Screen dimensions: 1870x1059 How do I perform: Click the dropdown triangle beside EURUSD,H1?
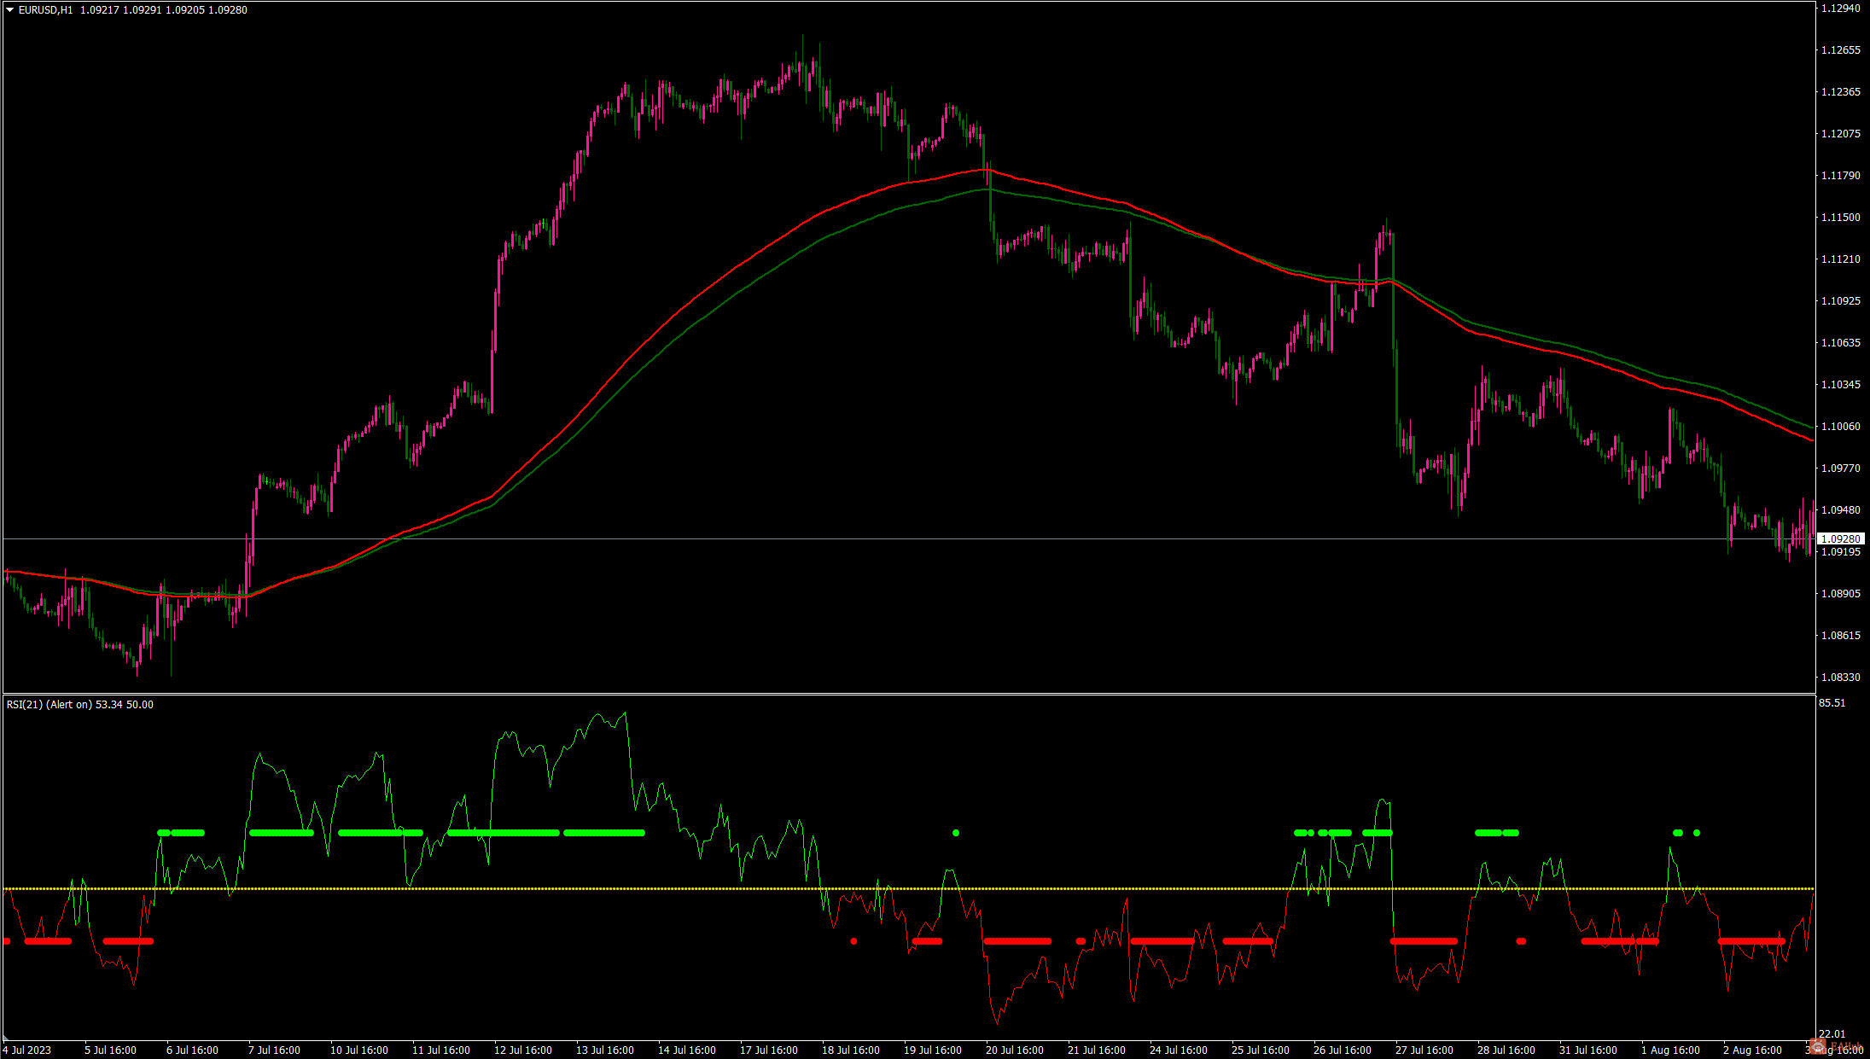(x=10, y=10)
